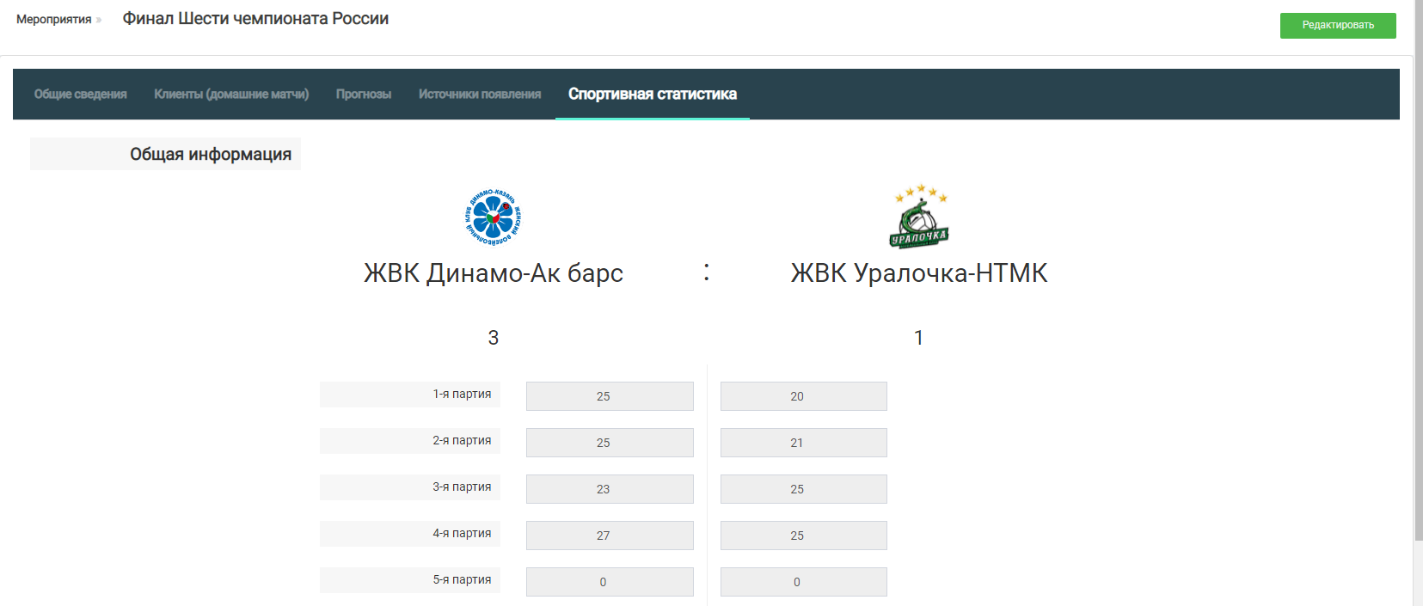
Task: Click Уралочка's total sets score 1
Action: pyautogui.click(x=918, y=338)
